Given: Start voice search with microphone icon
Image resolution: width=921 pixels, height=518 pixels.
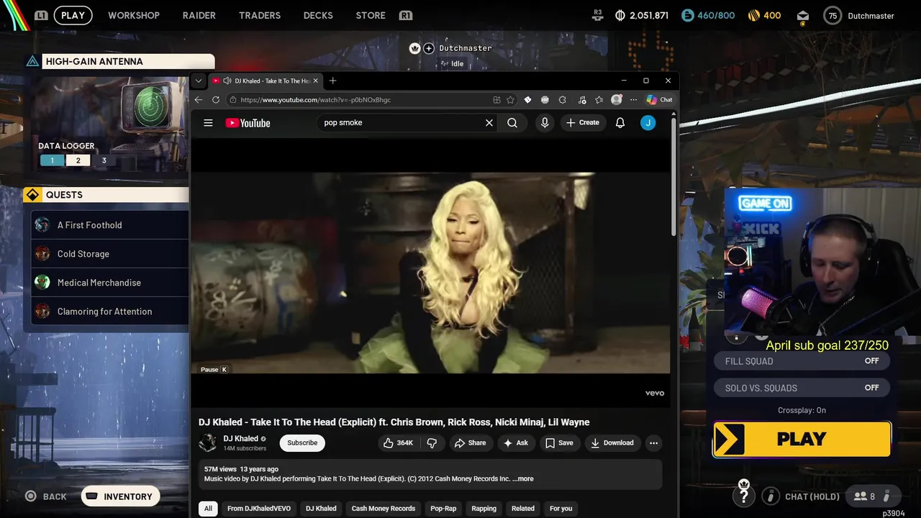Looking at the screenshot, I should (x=545, y=123).
